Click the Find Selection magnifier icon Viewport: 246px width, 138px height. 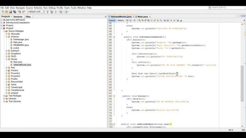click(x=139, y=20)
